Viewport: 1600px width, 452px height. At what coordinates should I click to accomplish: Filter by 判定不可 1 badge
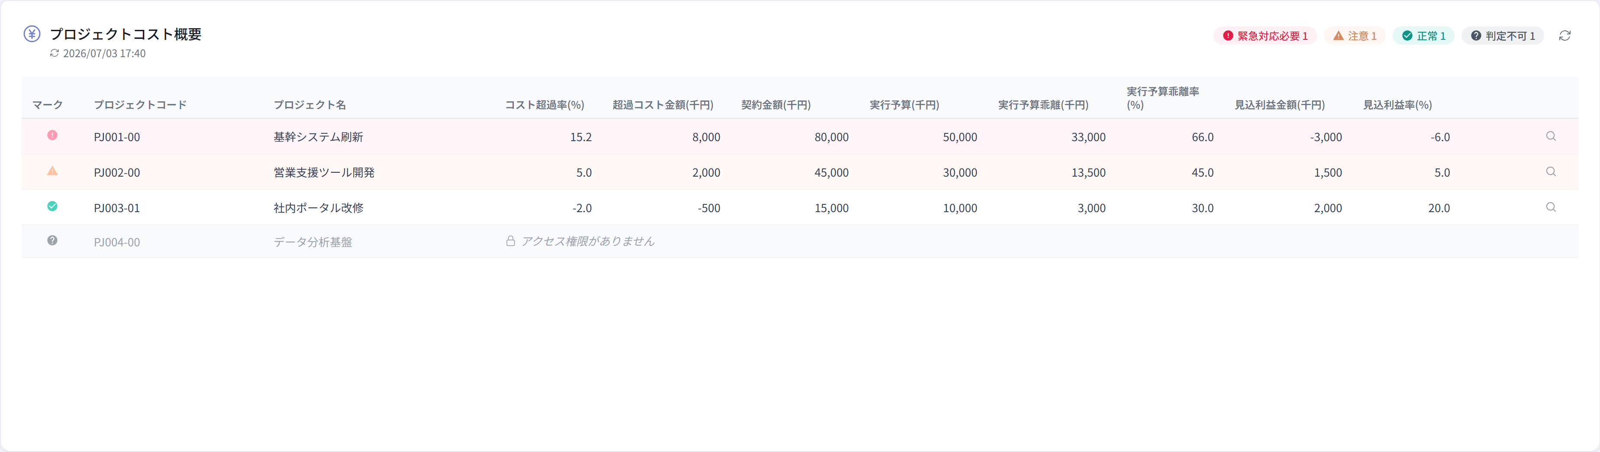click(1503, 36)
